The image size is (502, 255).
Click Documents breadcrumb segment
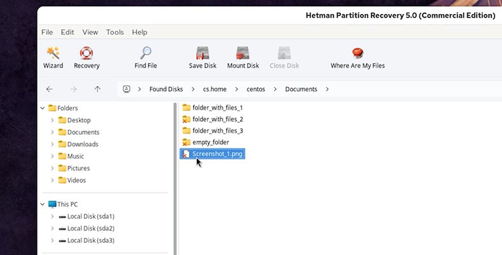coord(301,89)
